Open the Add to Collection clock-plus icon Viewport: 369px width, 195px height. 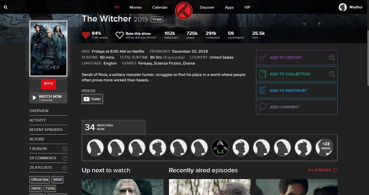click(331, 74)
